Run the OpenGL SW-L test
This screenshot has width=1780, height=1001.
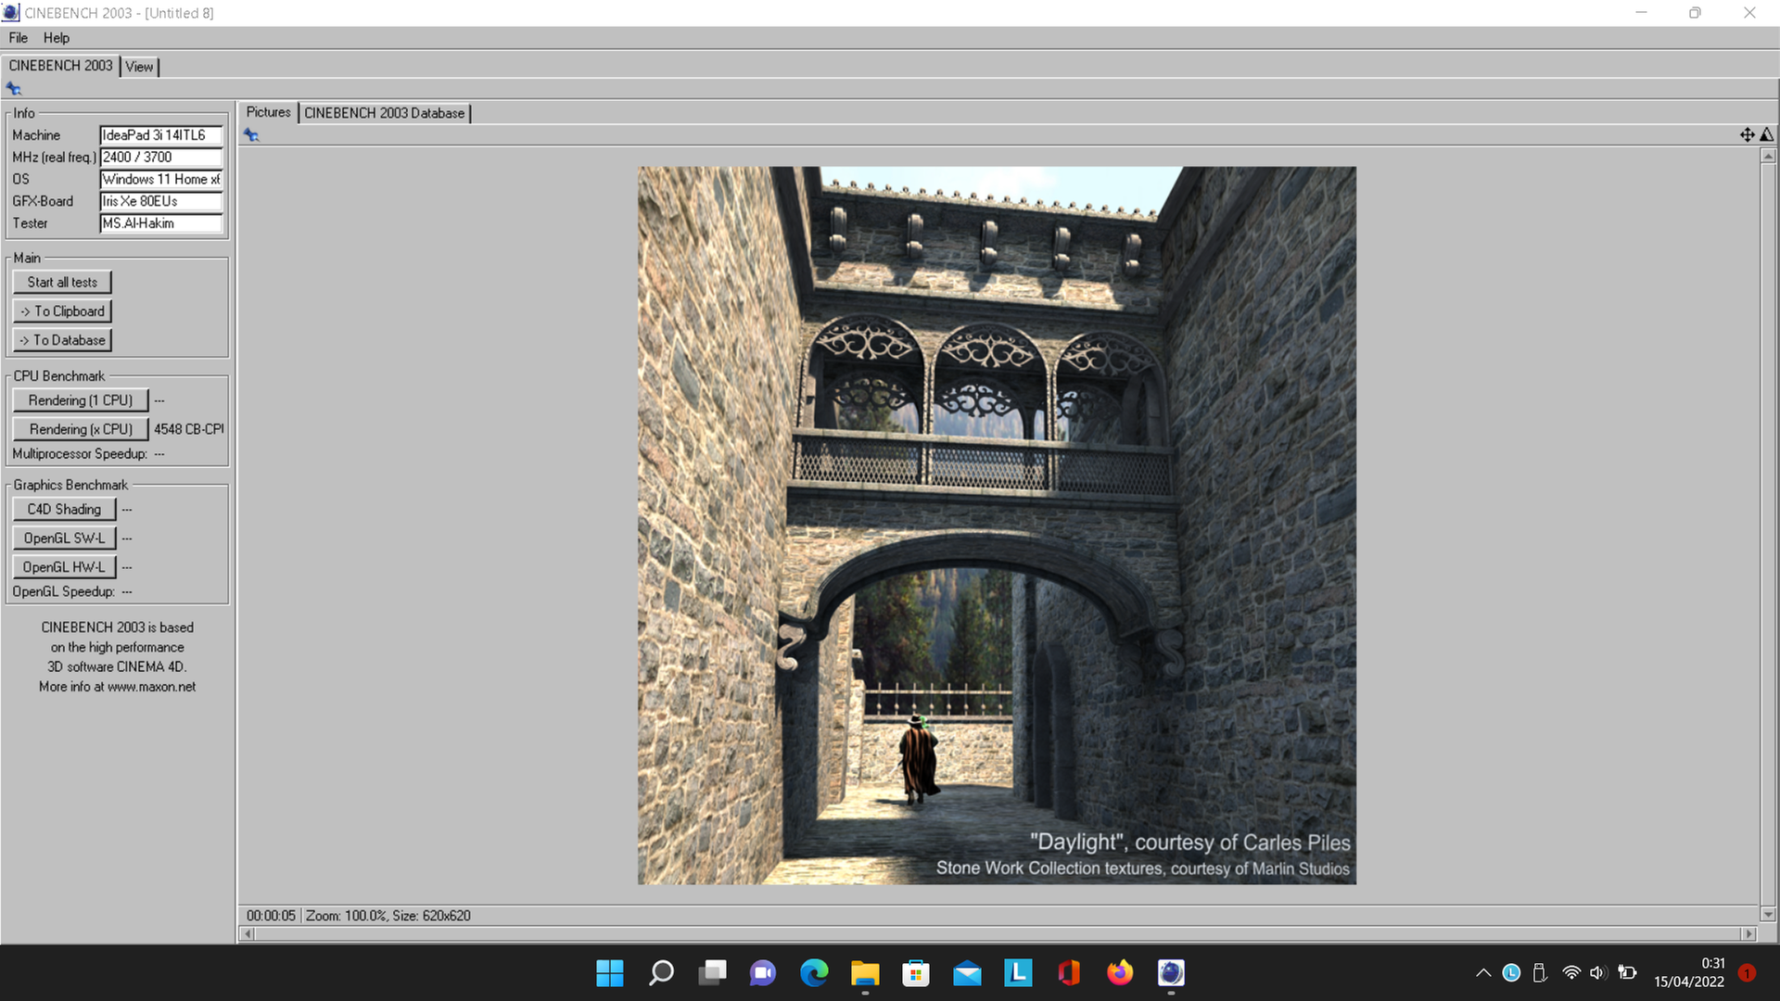coord(64,539)
